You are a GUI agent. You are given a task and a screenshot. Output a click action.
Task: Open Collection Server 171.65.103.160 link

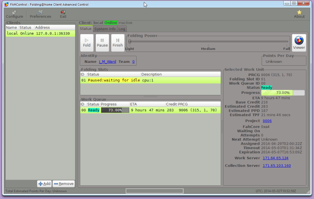point(277,166)
